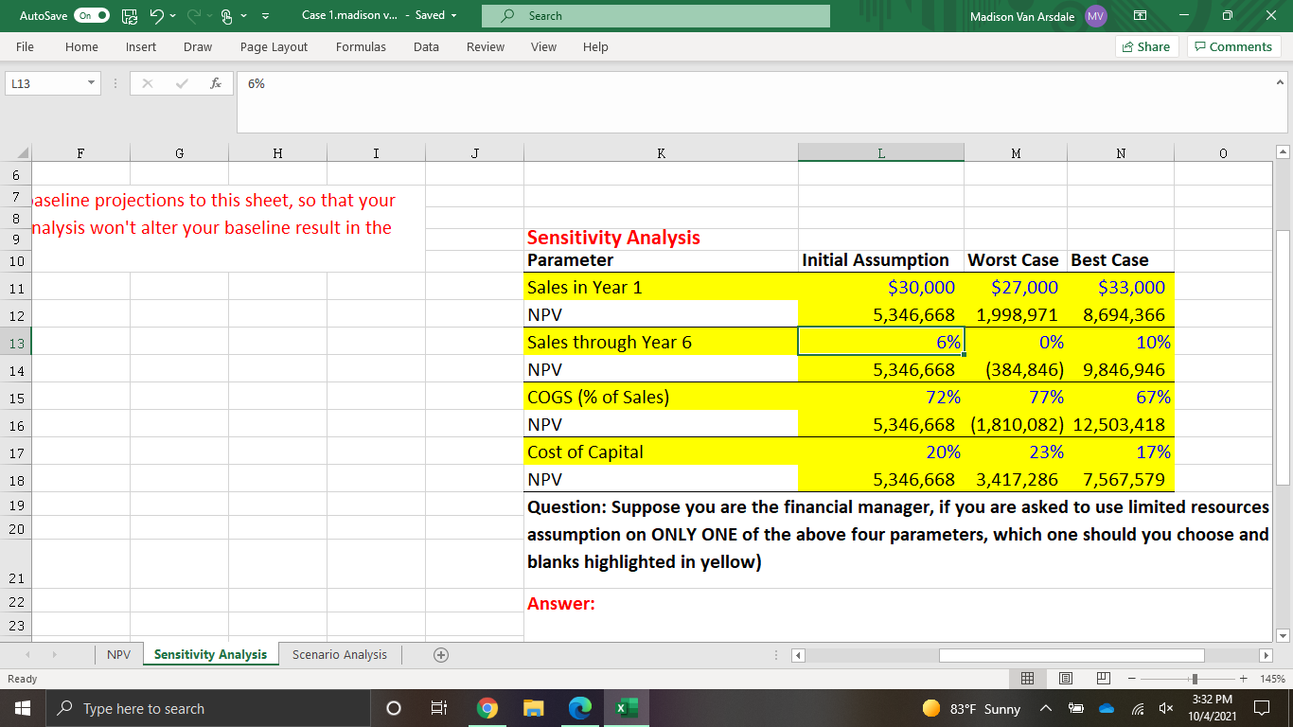This screenshot has width=1293, height=727.
Task: Select the COGS (% of Sales) cell
Action: click(x=661, y=397)
